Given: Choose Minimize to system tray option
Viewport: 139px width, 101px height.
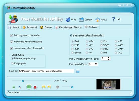Looking at the screenshot, I should (12, 58).
